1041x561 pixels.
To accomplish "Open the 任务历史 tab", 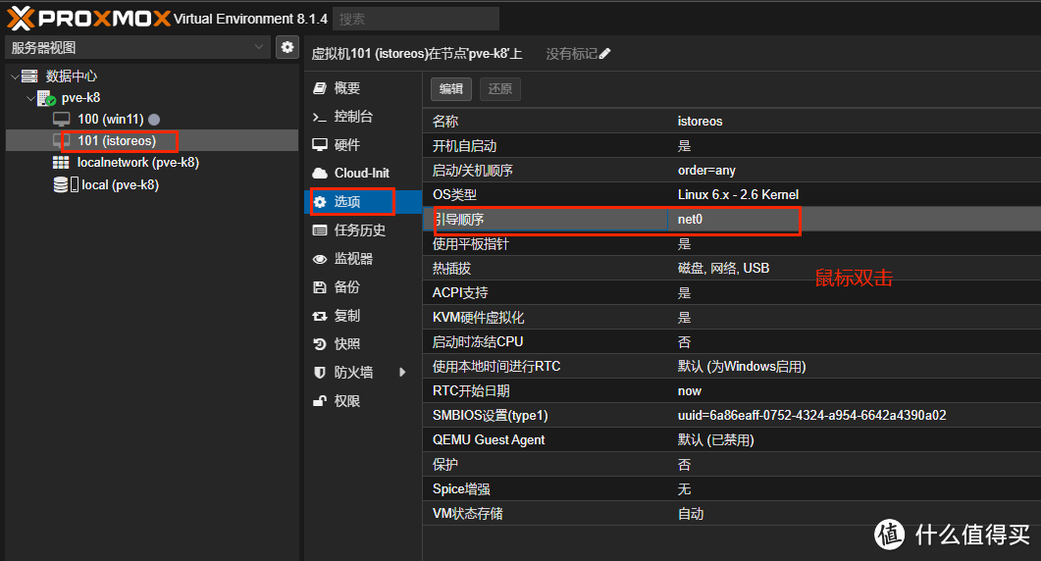I will point(363,230).
